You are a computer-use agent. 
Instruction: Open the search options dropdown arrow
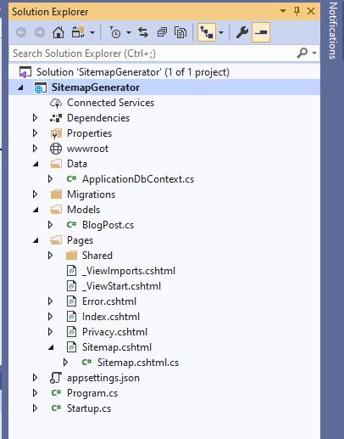[314, 53]
